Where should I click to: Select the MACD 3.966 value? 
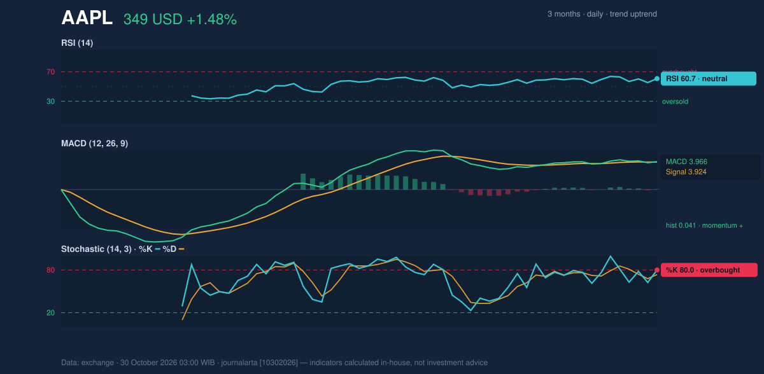(686, 162)
